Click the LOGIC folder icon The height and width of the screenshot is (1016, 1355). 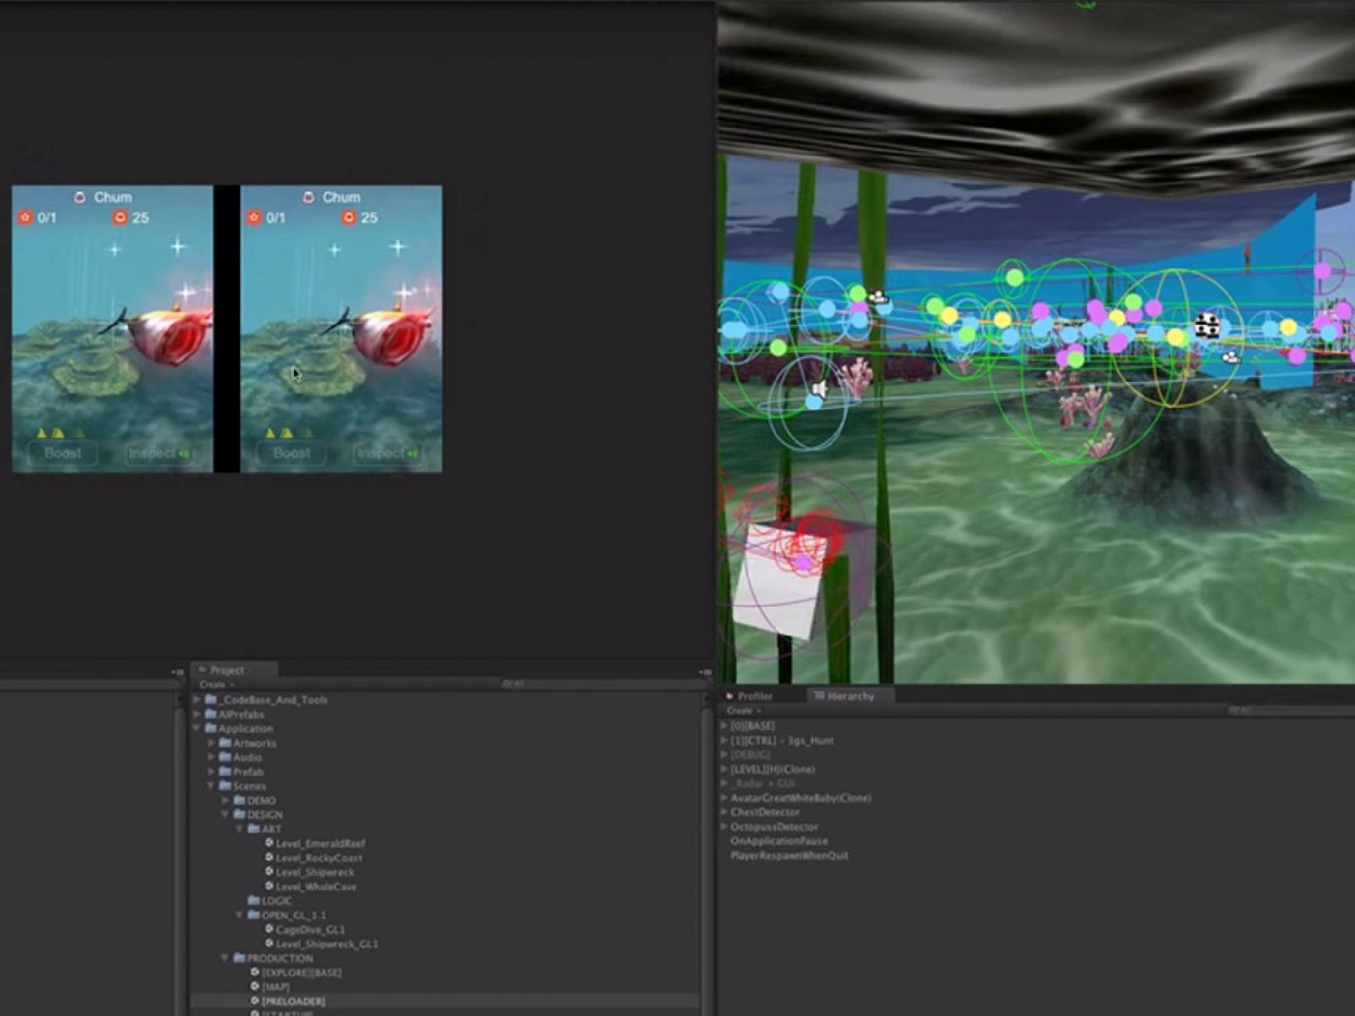pyautogui.click(x=254, y=900)
